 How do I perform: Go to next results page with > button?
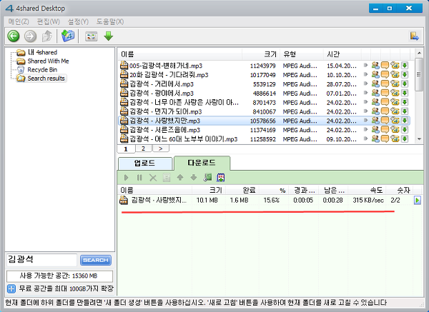coord(161,149)
